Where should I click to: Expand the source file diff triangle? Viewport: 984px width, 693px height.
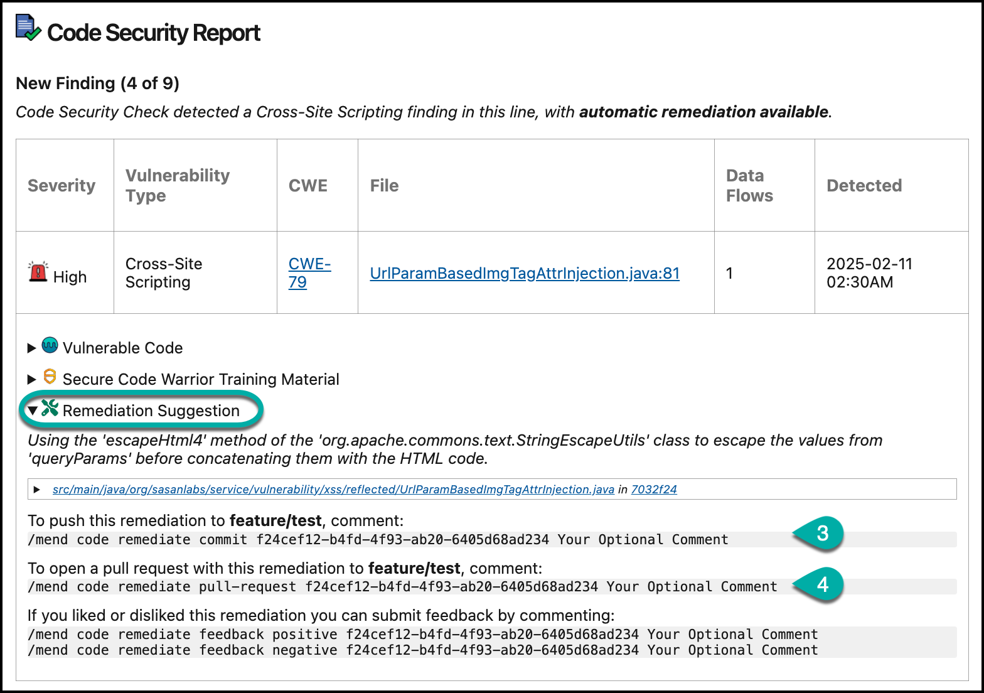(37, 490)
